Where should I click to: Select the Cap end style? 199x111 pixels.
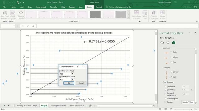(x=171, y=77)
